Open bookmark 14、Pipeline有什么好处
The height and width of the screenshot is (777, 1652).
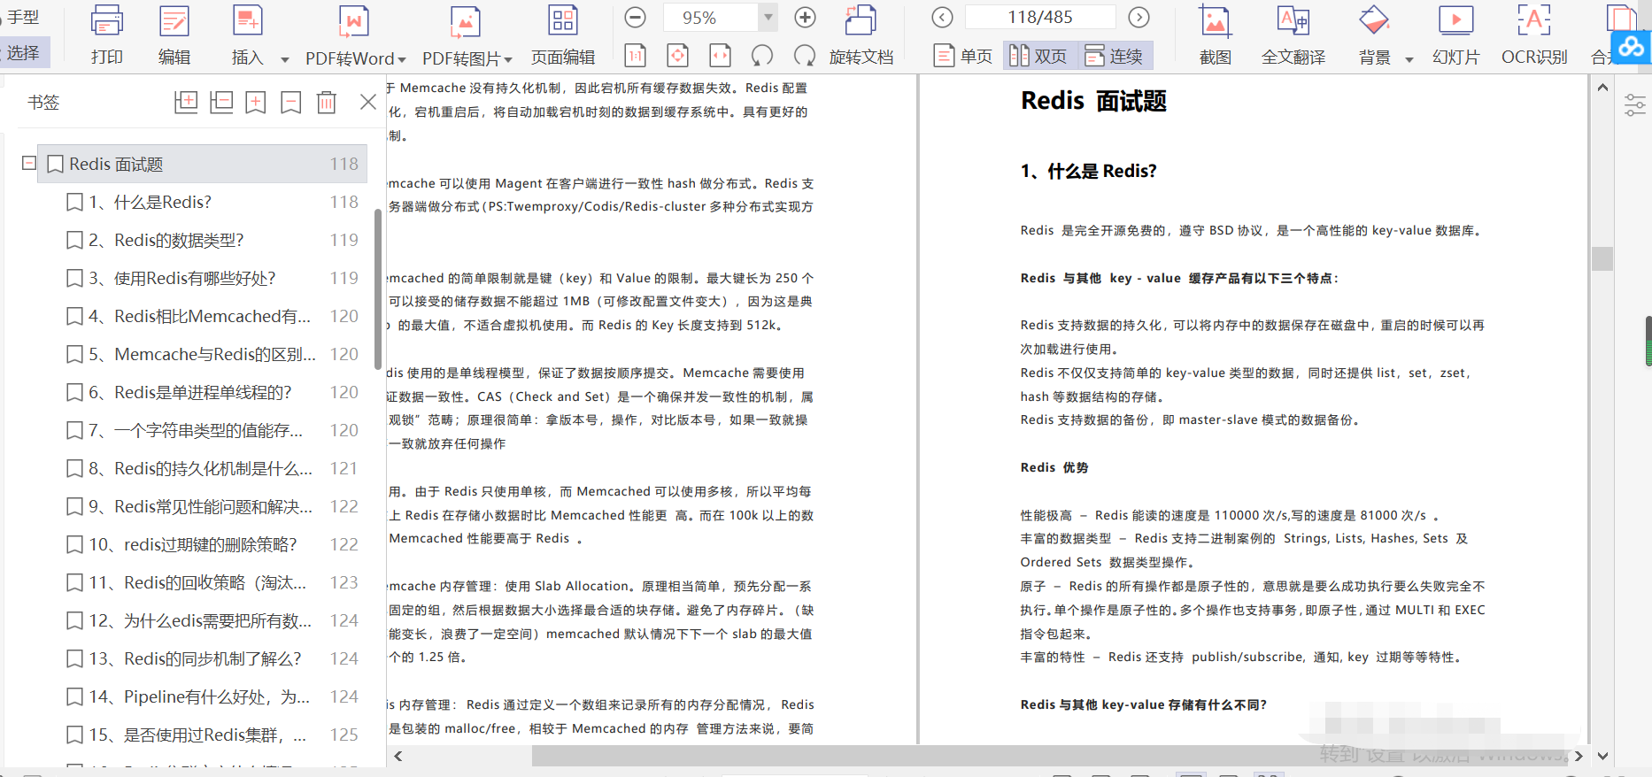tap(212, 696)
